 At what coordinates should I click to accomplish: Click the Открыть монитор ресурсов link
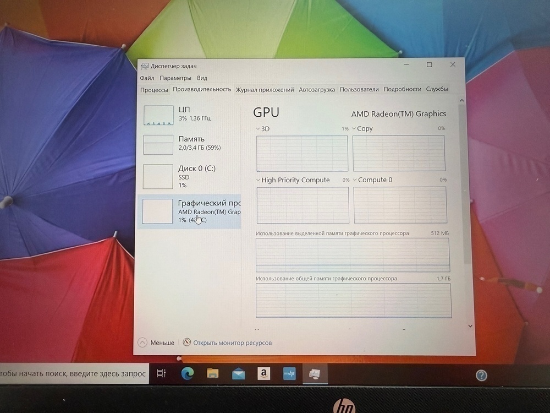pyautogui.click(x=233, y=343)
